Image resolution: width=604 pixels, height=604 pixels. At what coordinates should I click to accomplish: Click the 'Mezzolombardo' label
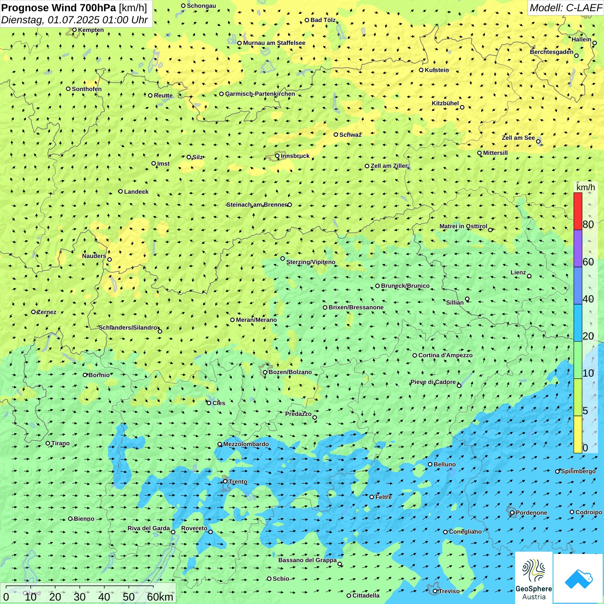click(246, 444)
